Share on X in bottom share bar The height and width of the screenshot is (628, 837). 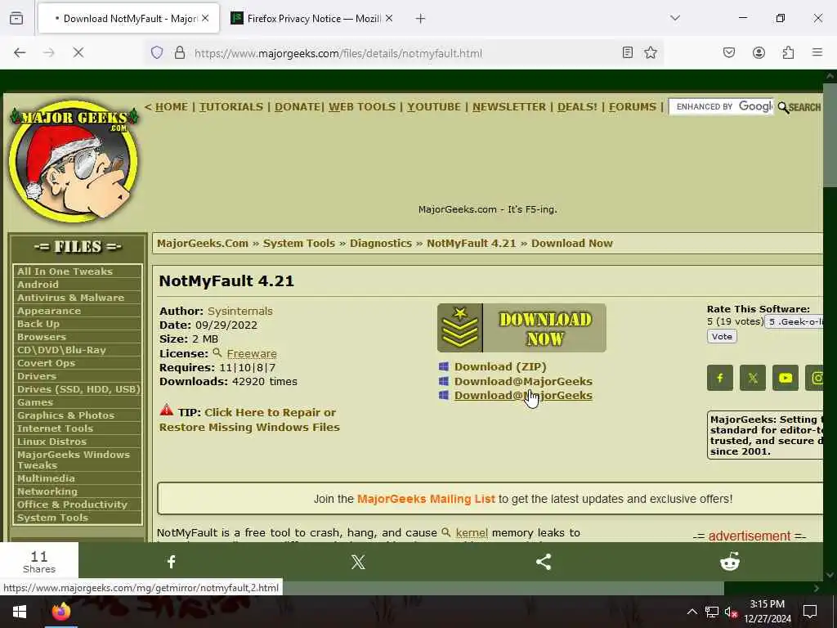(358, 562)
